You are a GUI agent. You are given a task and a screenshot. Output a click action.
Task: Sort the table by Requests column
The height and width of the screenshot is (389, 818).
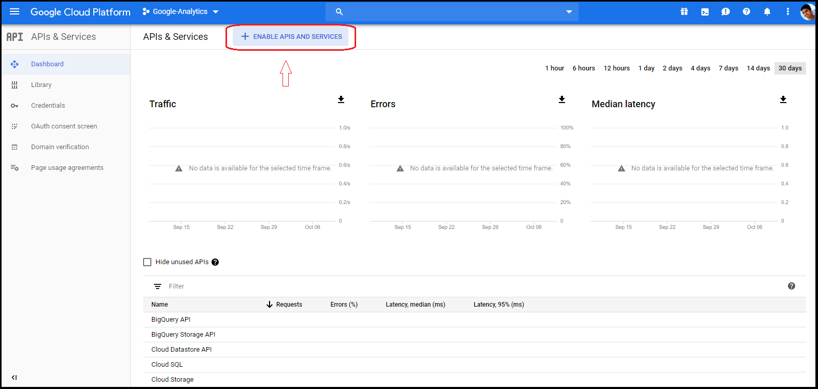pos(284,305)
